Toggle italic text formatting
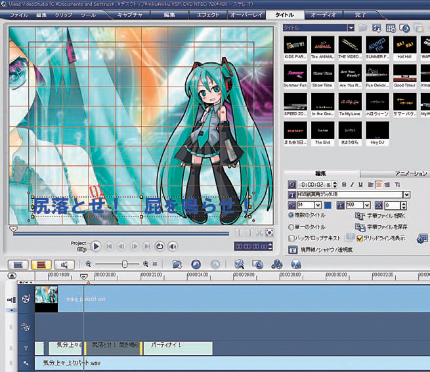 (x=352, y=185)
